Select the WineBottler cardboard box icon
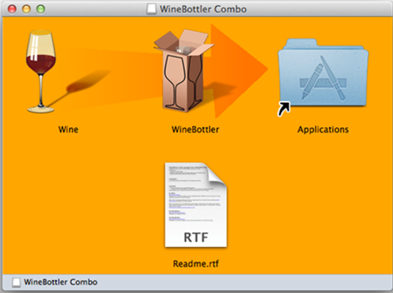The width and height of the screenshot is (393, 293). (x=184, y=71)
